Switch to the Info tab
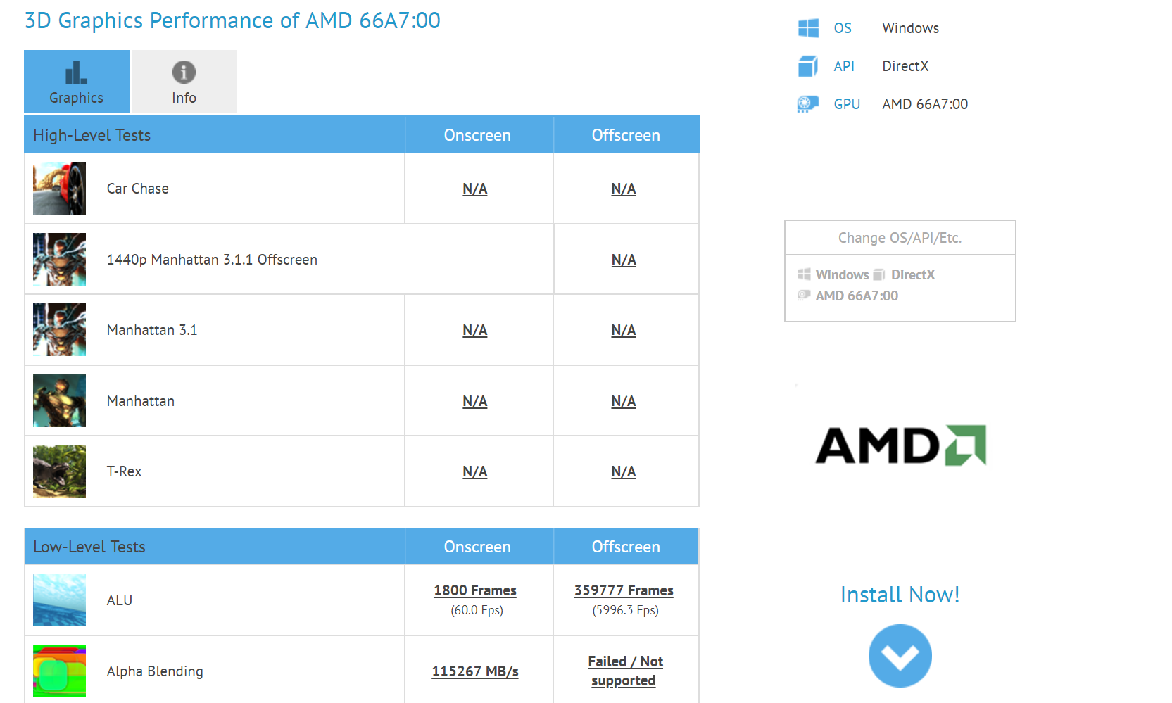The image size is (1172, 703). (184, 82)
